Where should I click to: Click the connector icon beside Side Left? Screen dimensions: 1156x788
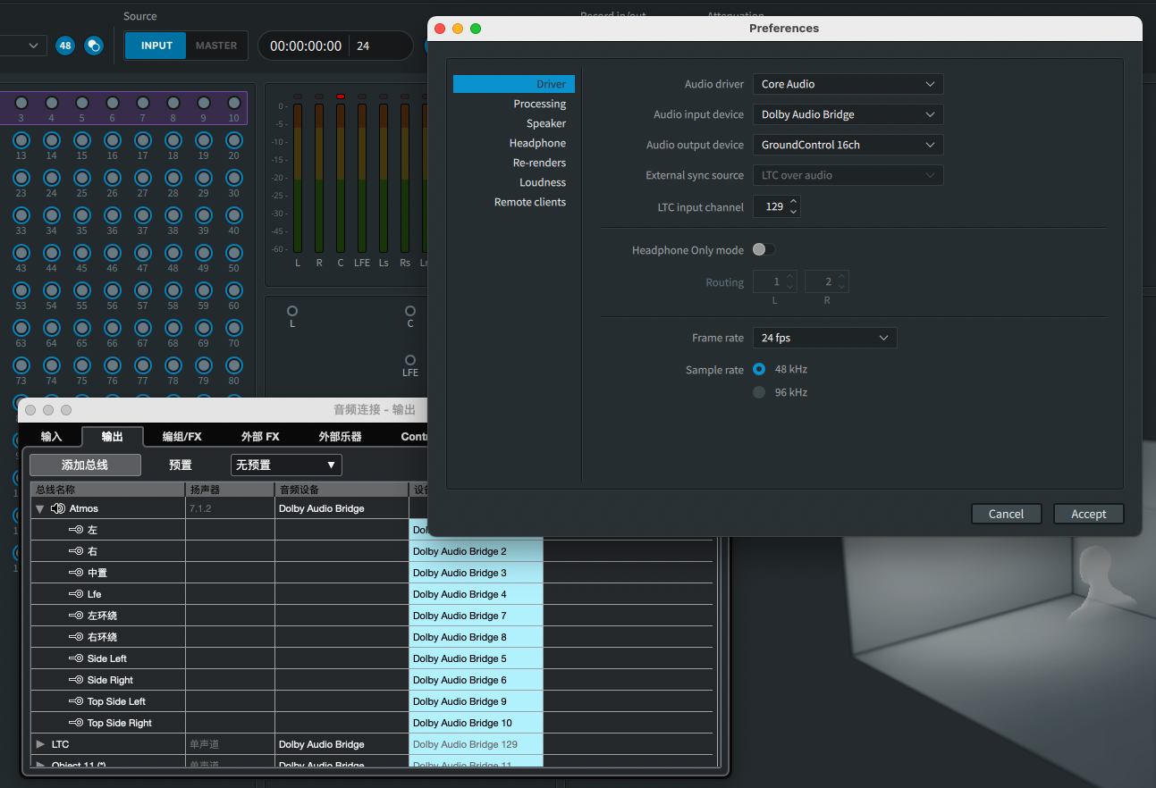coord(76,658)
